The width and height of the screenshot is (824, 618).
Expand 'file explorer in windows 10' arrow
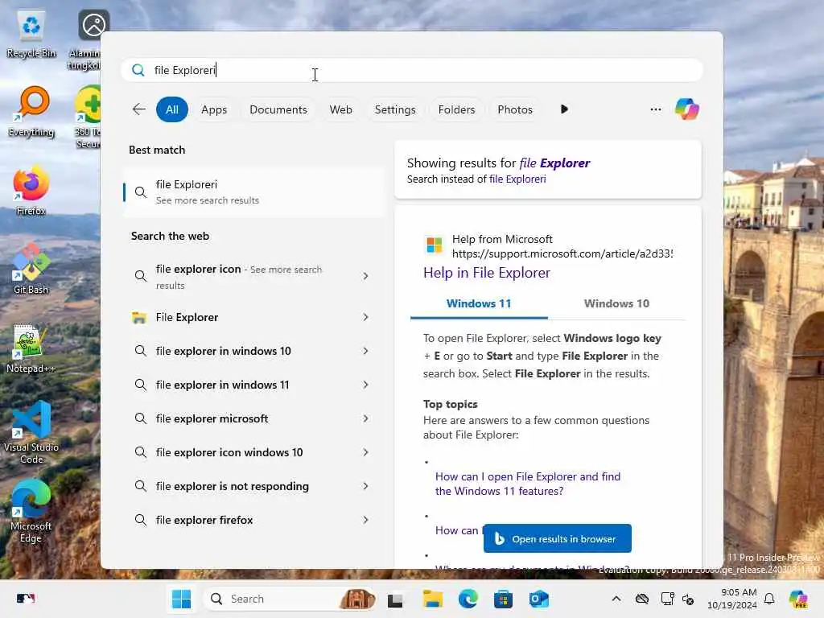pyautogui.click(x=366, y=351)
